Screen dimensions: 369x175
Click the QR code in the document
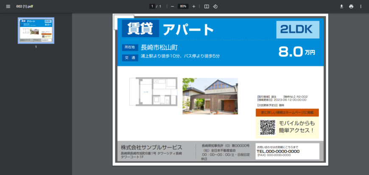coord(268,128)
